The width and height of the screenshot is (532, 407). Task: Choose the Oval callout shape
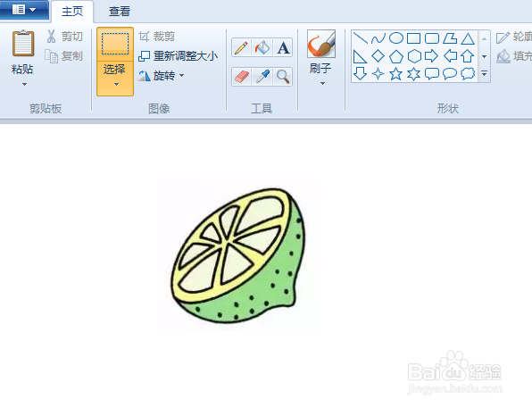450,73
